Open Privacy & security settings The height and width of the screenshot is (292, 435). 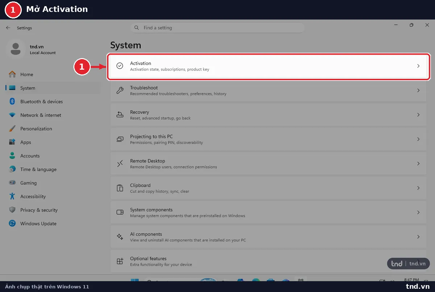53,210
